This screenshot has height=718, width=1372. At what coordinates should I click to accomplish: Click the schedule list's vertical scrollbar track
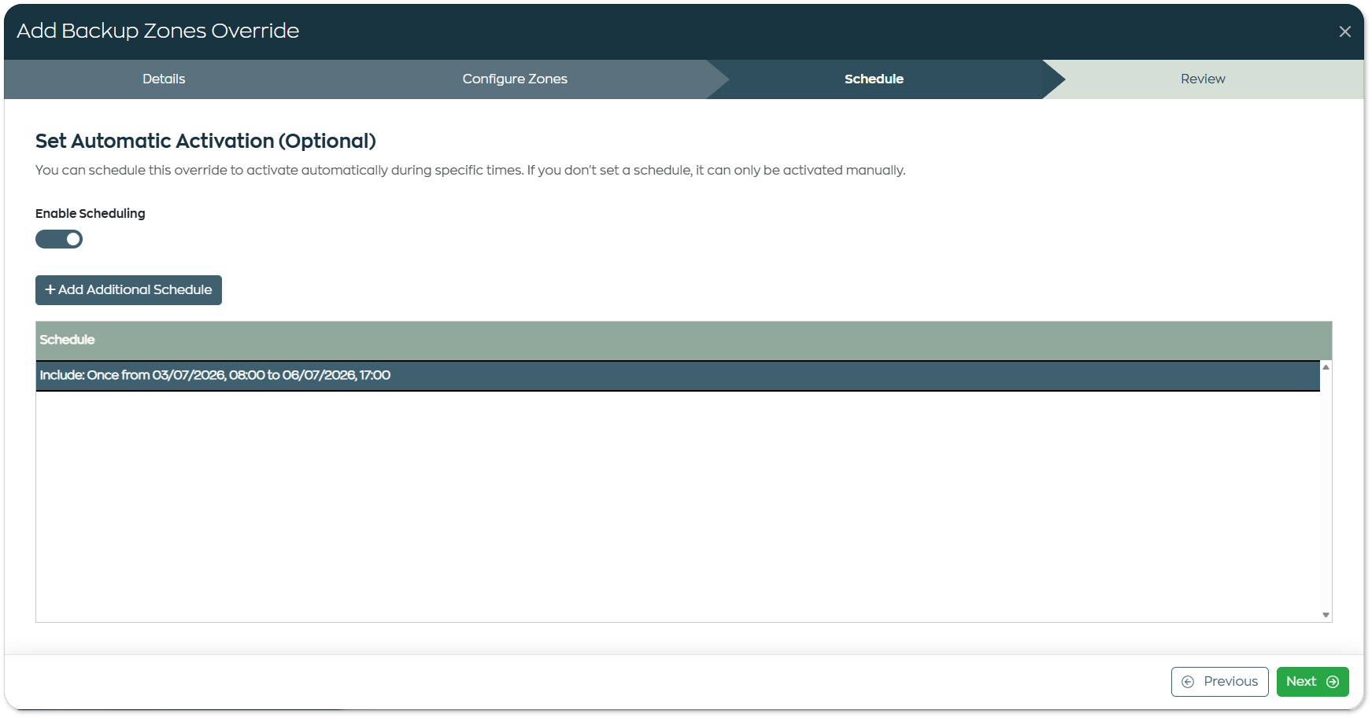point(1326,492)
